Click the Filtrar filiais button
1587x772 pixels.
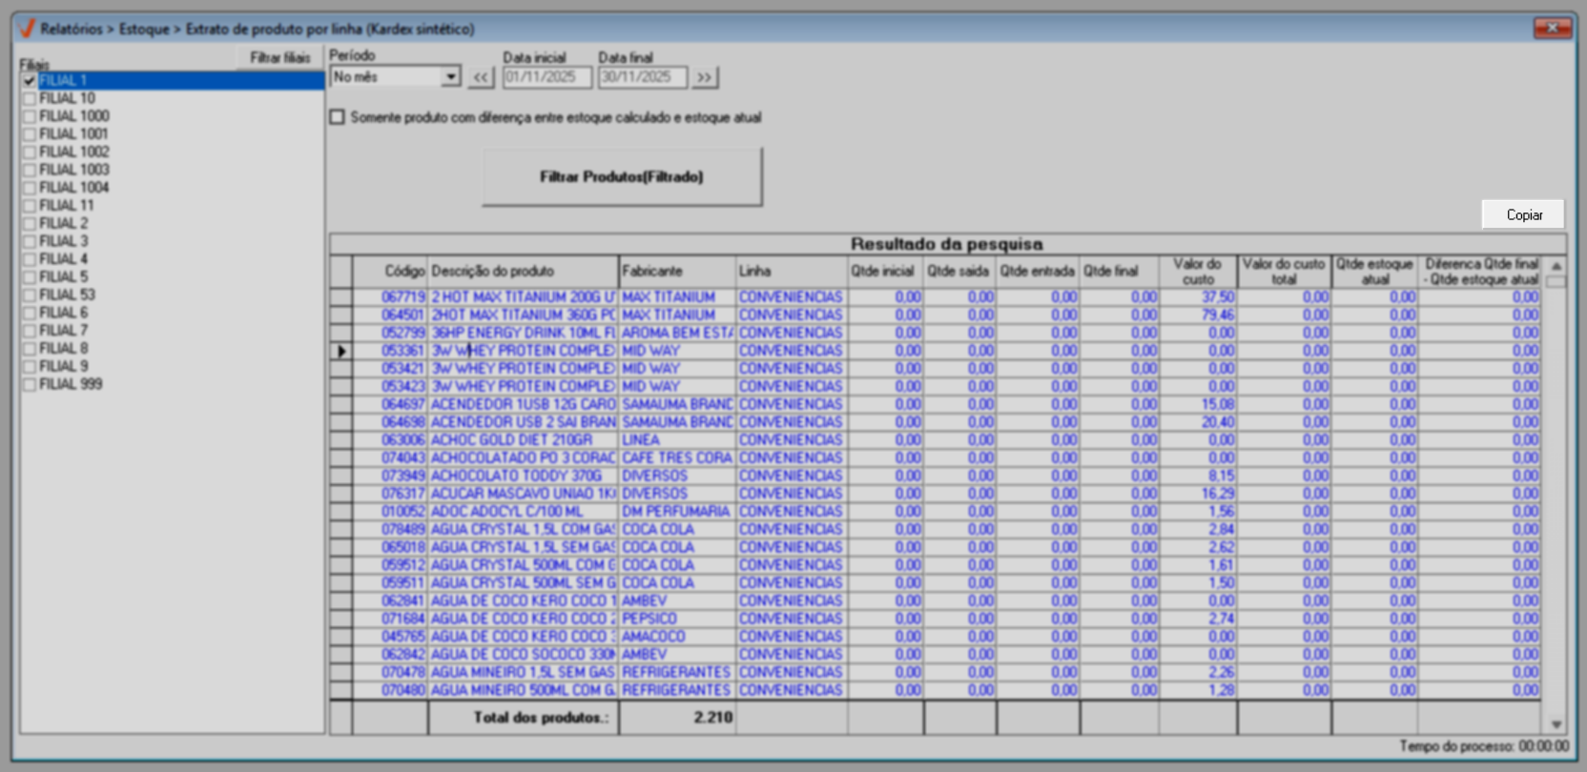[279, 58]
